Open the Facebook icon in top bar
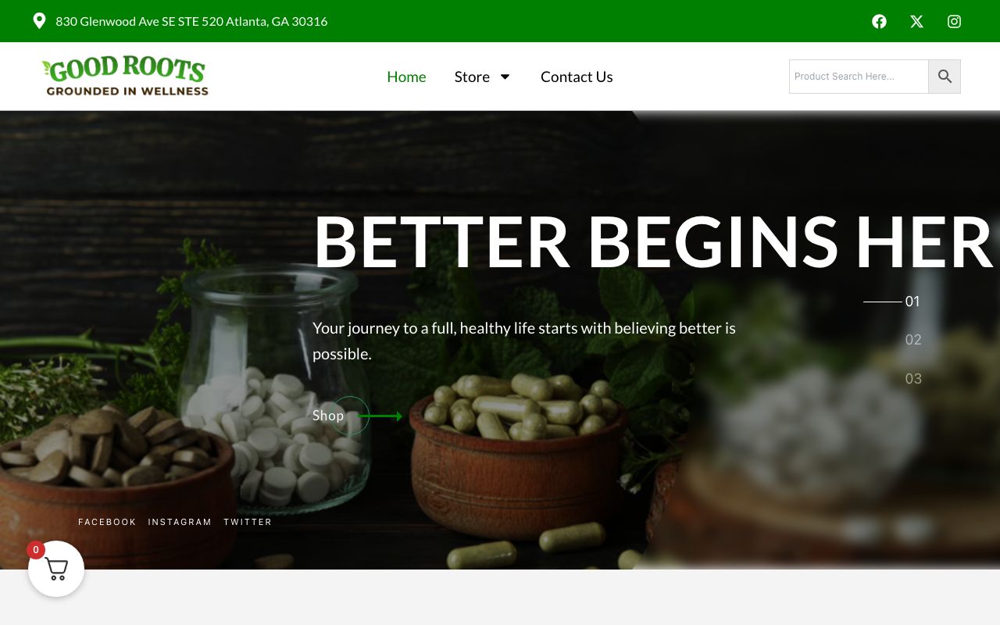1000x625 pixels. [x=879, y=21]
